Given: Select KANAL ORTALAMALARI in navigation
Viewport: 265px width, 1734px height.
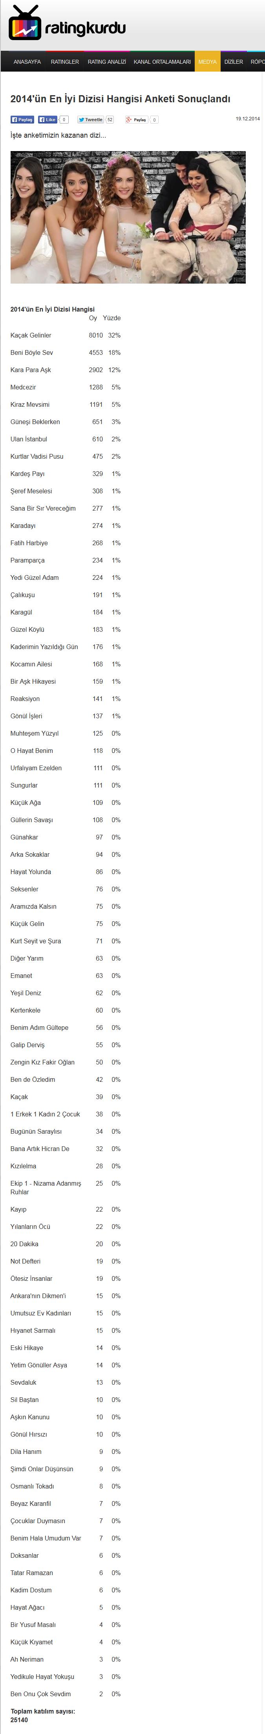Looking at the screenshot, I should pyautogui.click(x=162, y=62).
